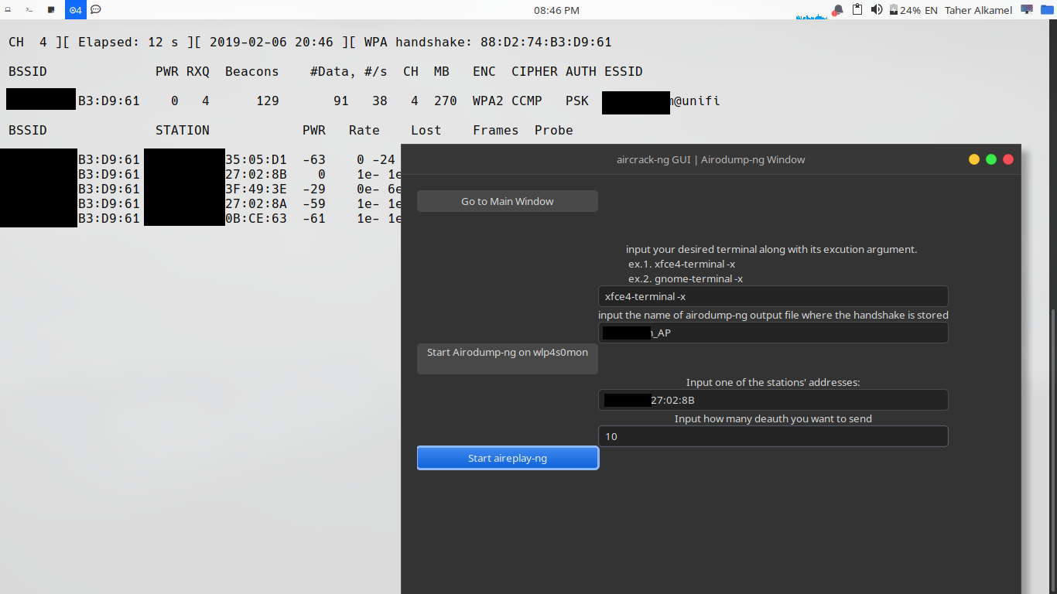Image resolution: width=1057 pixels, height=594 pixels.
Task: Click Start aireplay-ng button
Action: pyautogui.click(x=508, y=458)
